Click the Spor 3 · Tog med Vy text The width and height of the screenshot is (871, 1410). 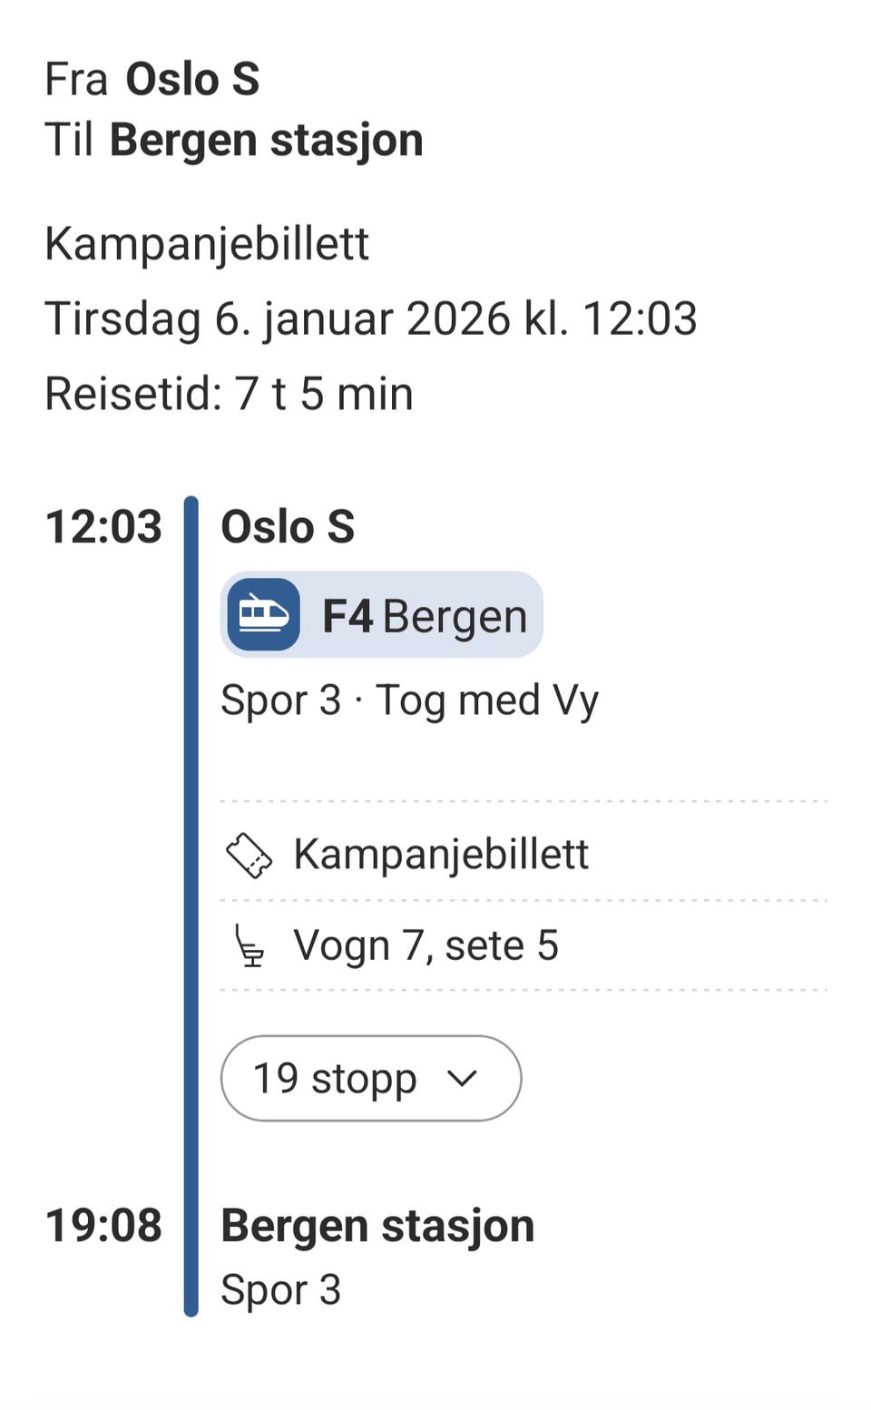pos(409,700)
